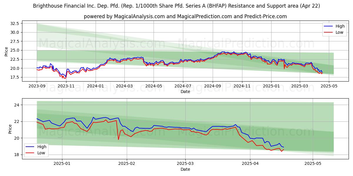353x176 pixels.
Task: Click 'Low' in the top chart legend
Action: point(339,32)
